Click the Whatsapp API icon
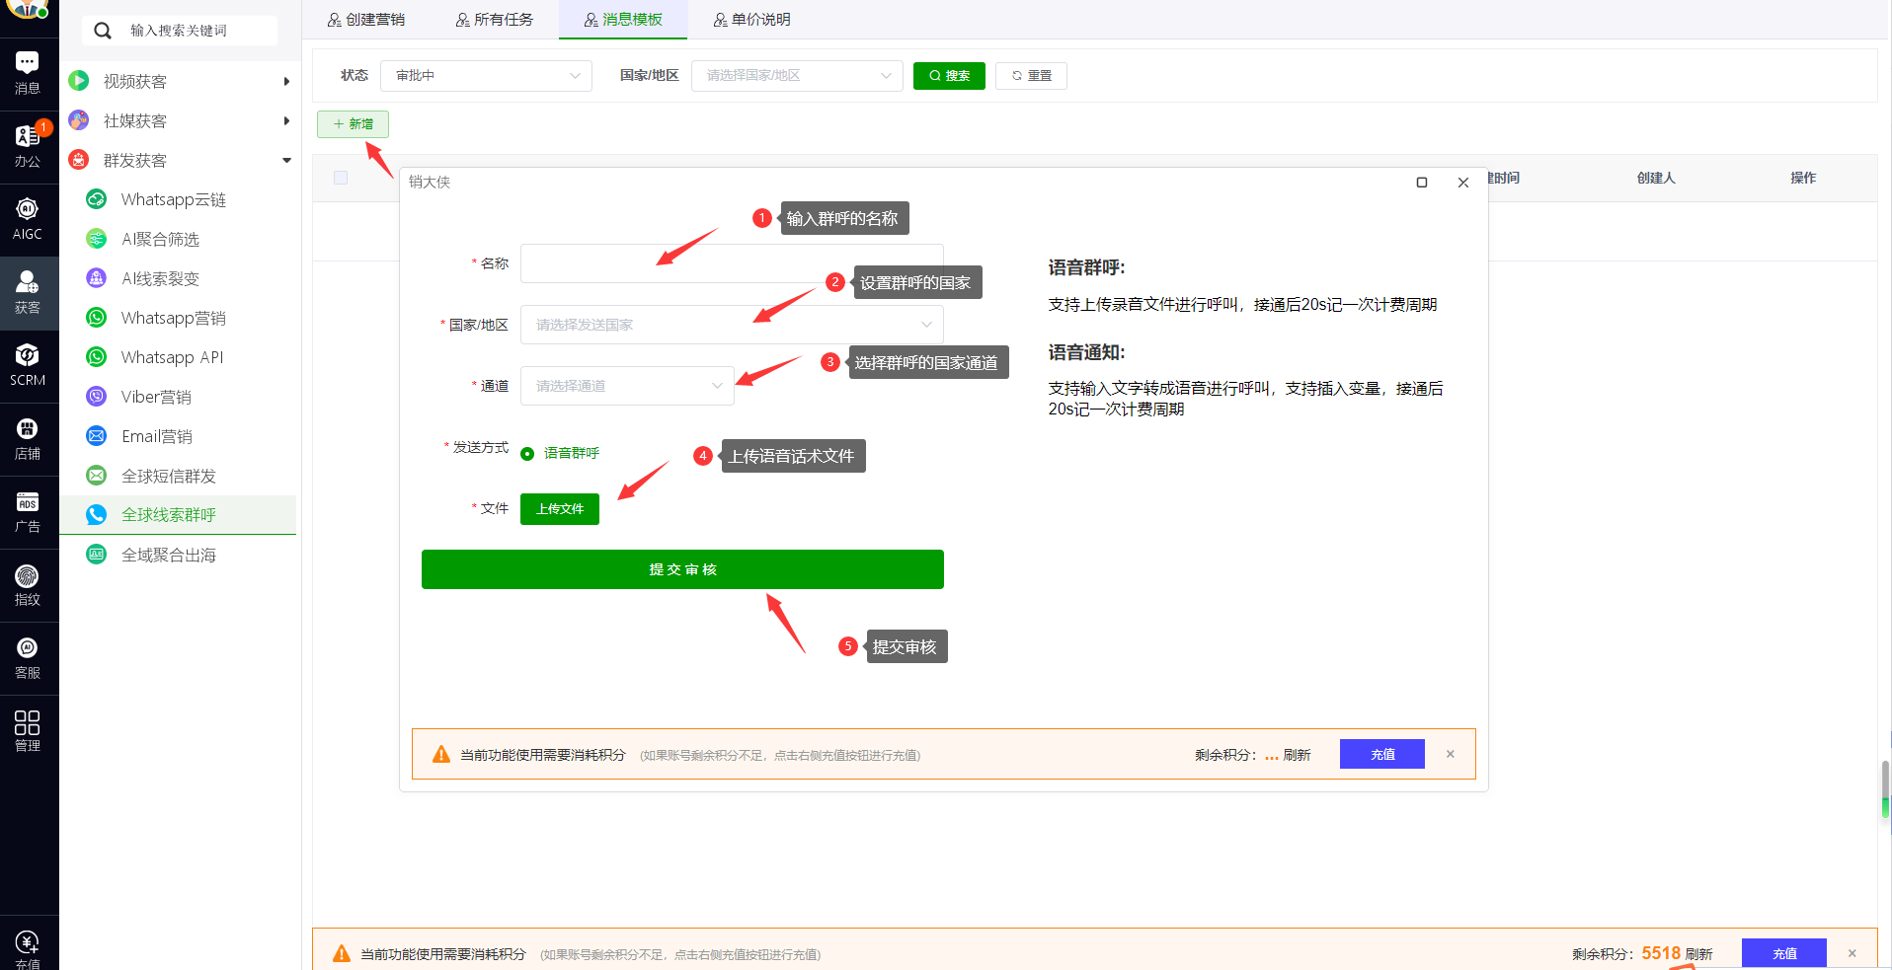The width and height of the screenshot is (1892, 970). click(96, 357)
